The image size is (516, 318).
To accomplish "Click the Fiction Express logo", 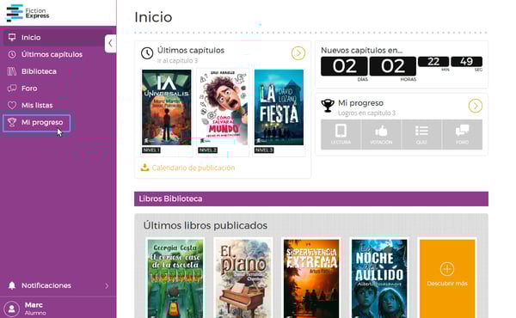I will 28,13.
